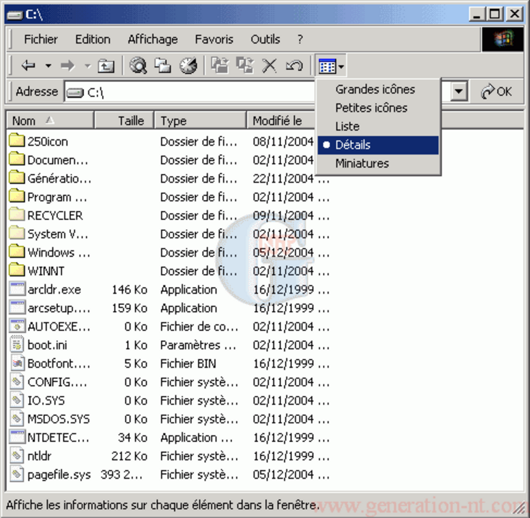Image resolution: width=530 pixels, height=518 pixels.
Task: Go up one folder level icon
Action: [x=106, y=66]
